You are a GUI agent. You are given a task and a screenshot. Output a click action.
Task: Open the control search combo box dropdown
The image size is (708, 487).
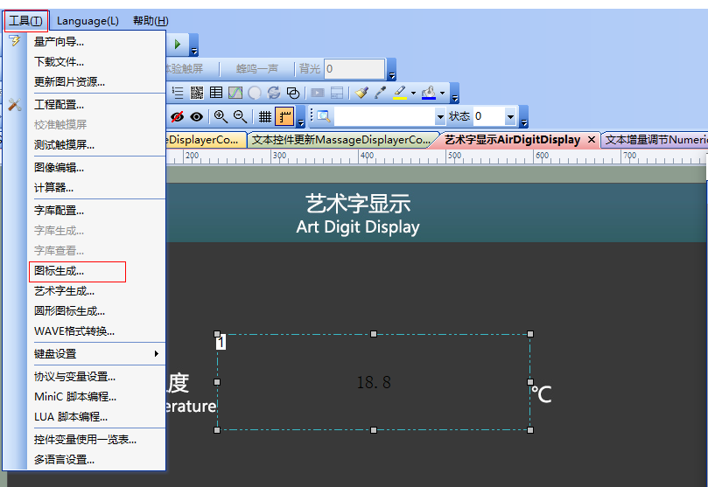440,117
